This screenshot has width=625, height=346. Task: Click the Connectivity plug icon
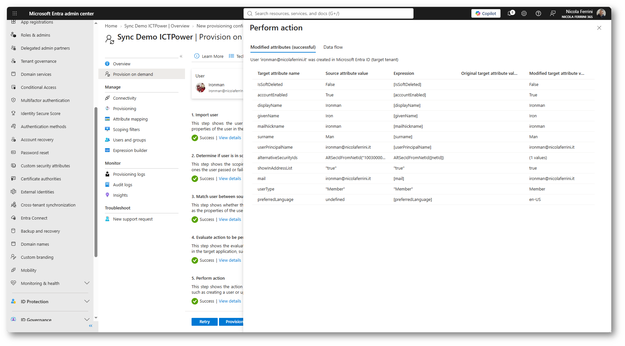107,98
